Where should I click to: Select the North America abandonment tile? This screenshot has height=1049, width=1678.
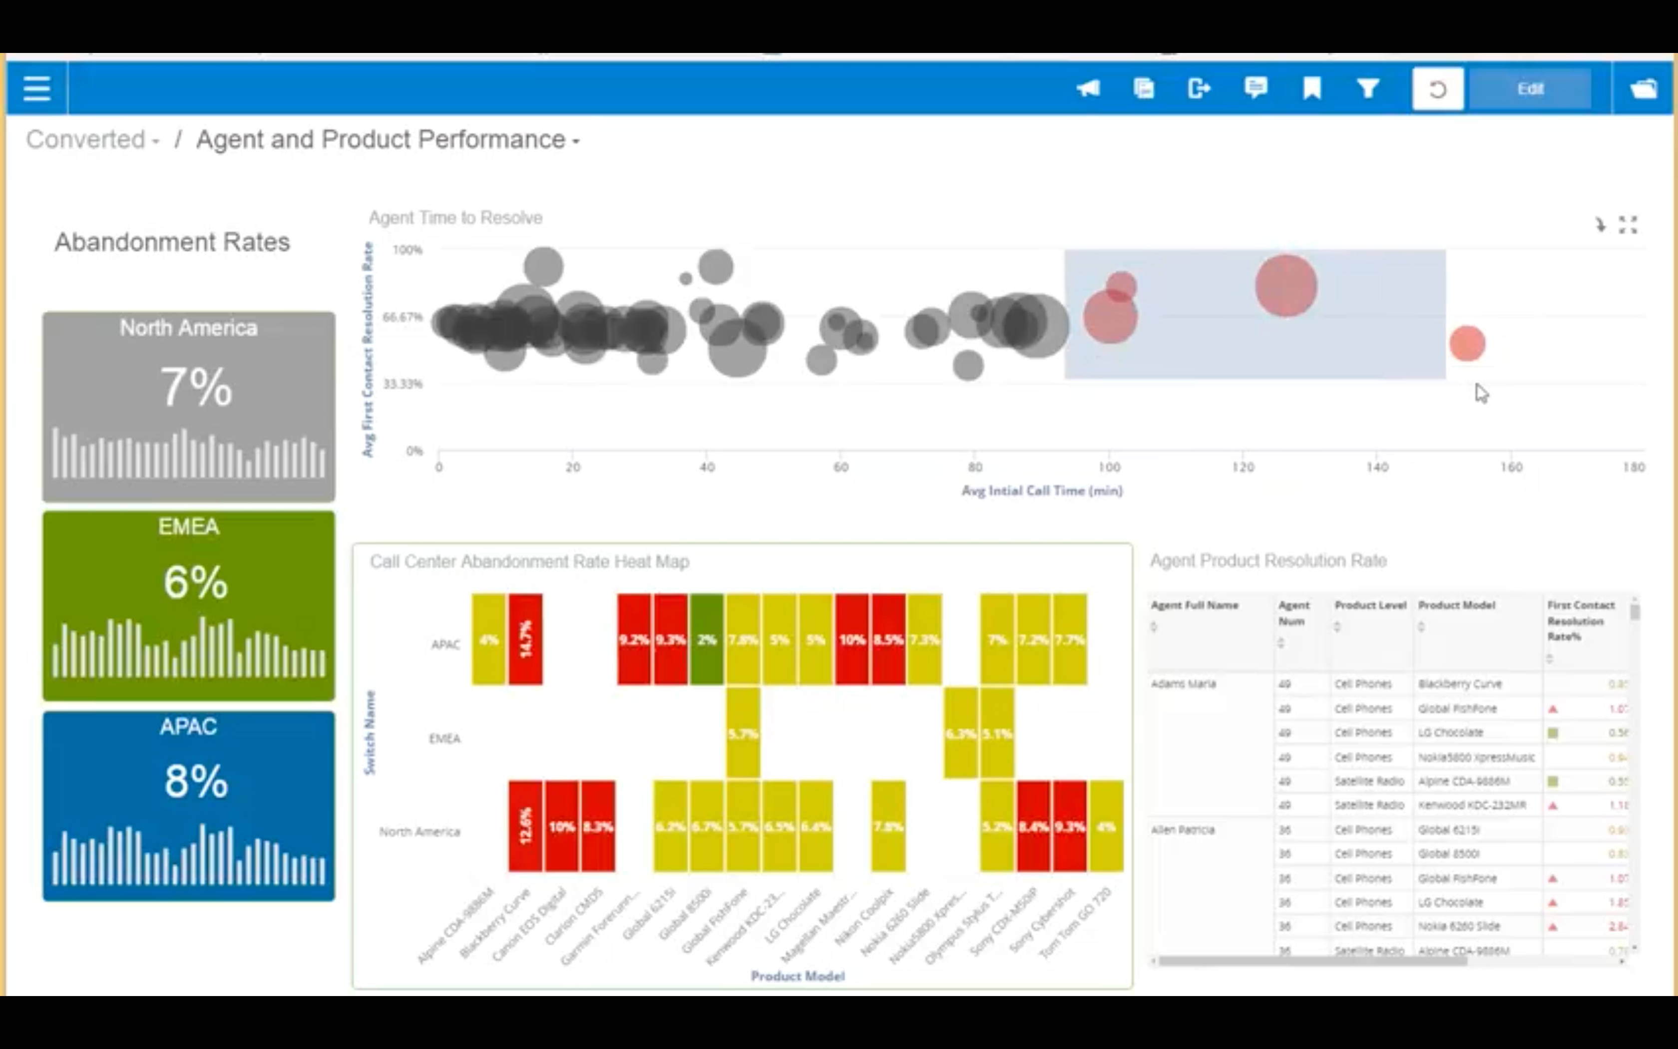(x=189, y=407)
